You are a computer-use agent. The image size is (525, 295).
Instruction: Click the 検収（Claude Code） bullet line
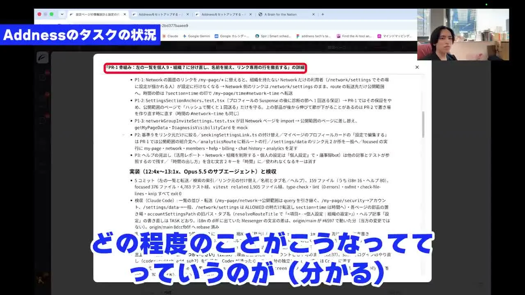(262, 214)
